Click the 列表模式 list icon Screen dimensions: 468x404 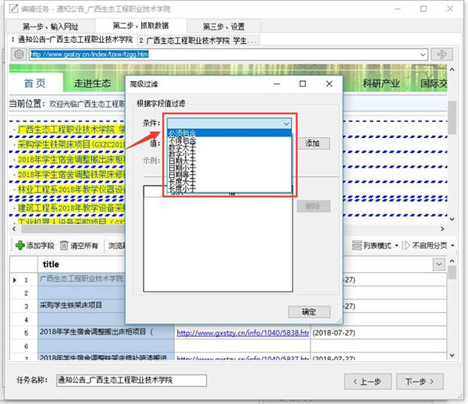point(356,245)
